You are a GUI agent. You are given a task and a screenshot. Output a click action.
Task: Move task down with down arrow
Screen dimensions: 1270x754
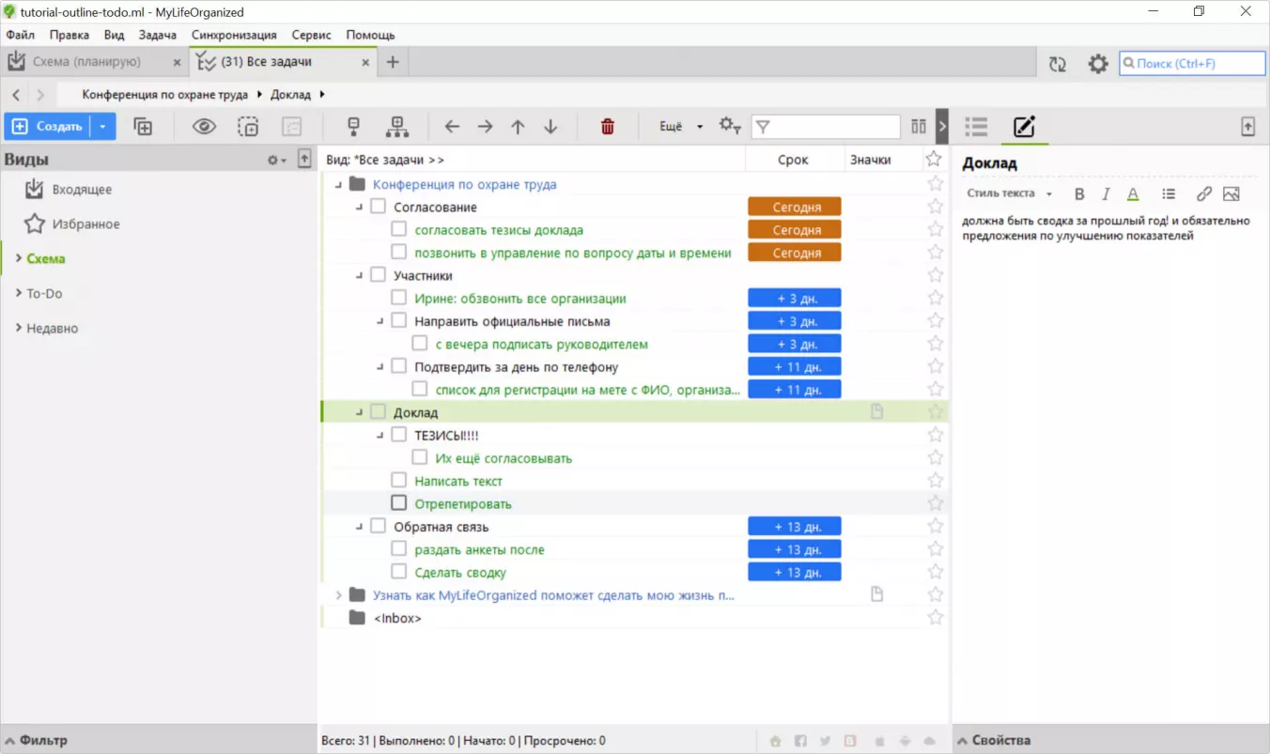(x=550, y=127)
